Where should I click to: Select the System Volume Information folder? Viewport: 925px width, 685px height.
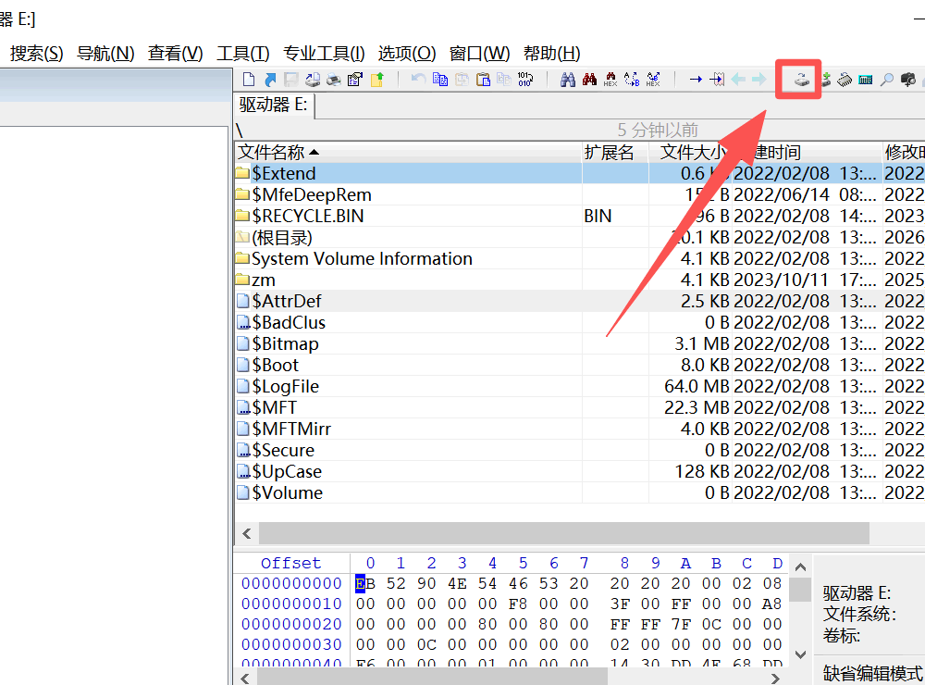361,258
